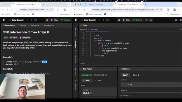Click Source at bottom of Testcase panel
This screenshot has width=182, height=102.
[x=124, y=95]
